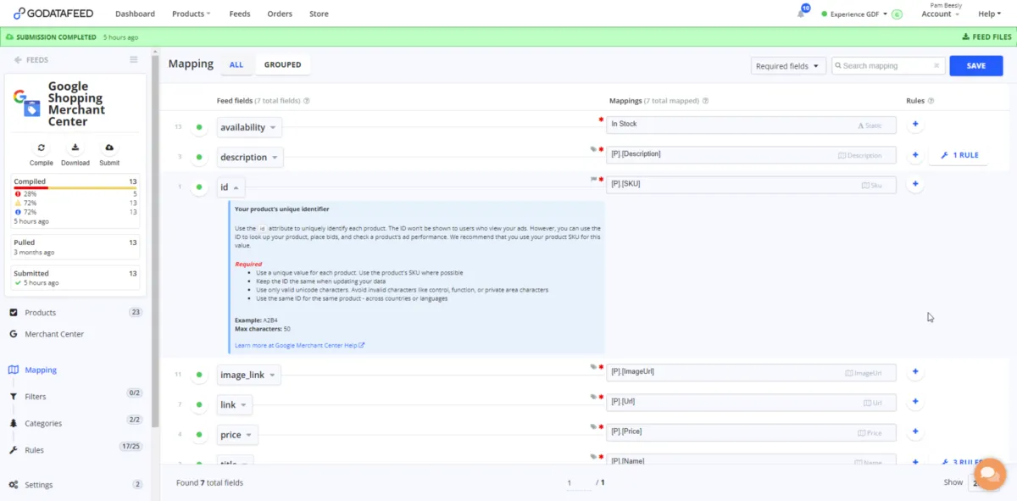Click the [P].[SKU] mapping field
1017x501 pixels.
click(x=751, y=184)
